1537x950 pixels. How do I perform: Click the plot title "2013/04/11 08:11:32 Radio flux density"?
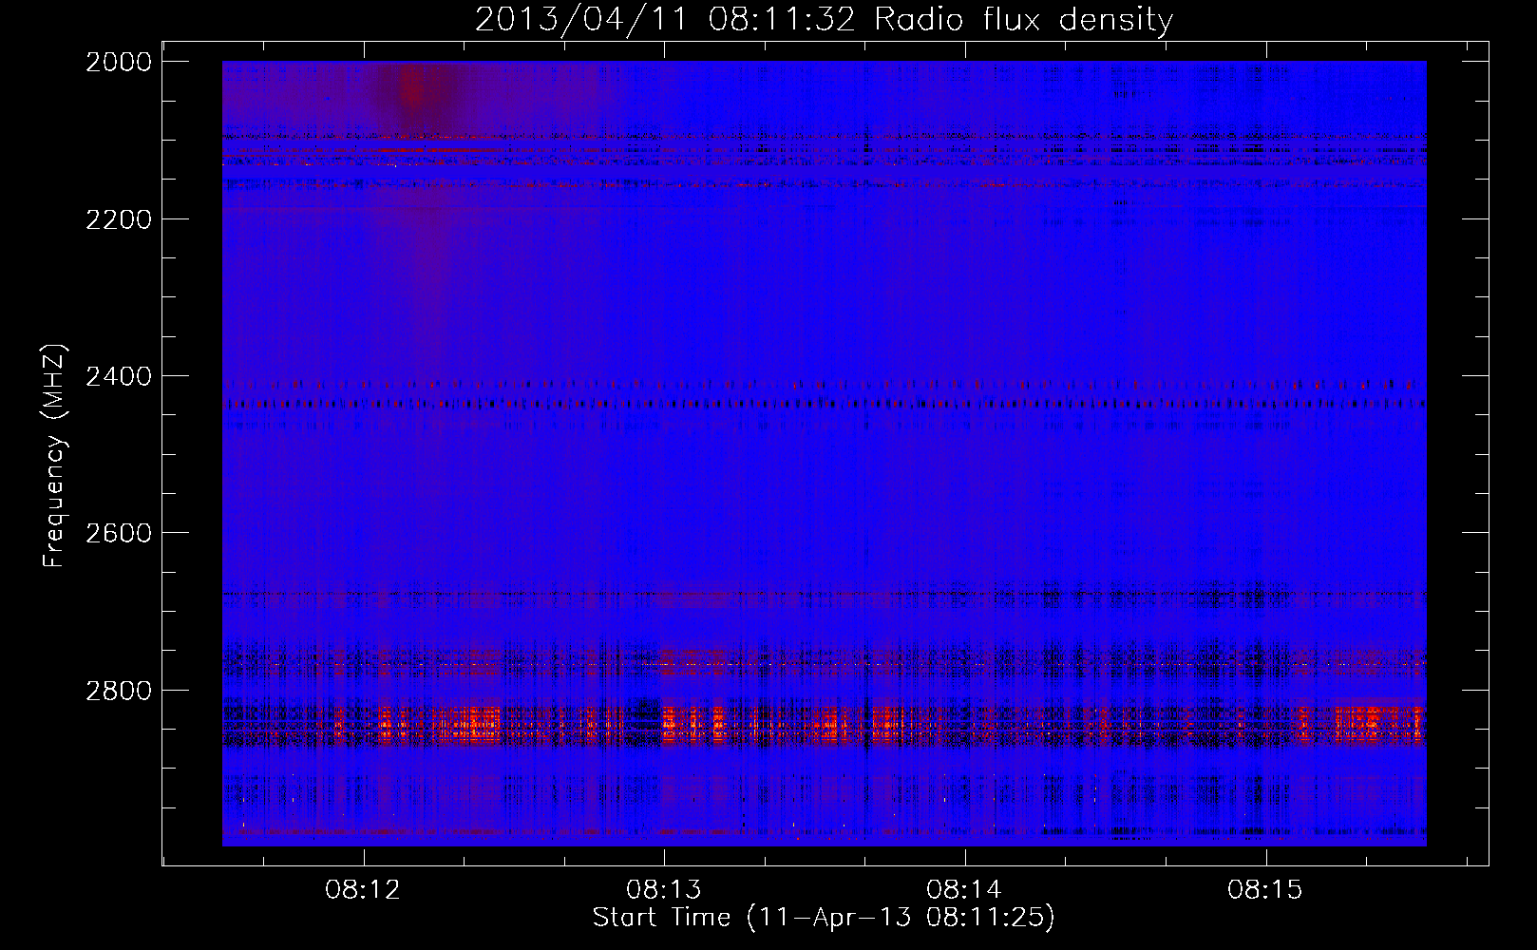824,19
